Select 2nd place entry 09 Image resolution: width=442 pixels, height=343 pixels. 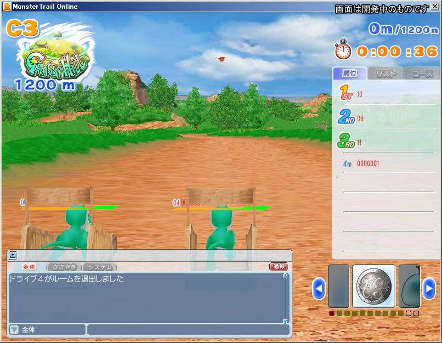(x=386, y=117)
